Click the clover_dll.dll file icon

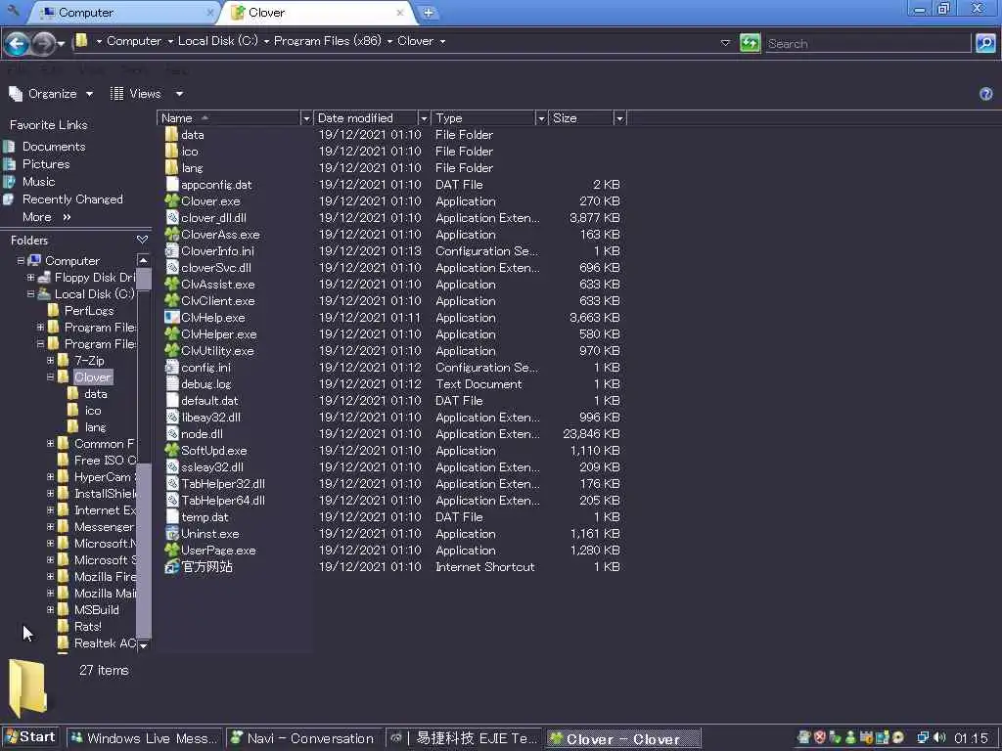pyautogui.click(x=172, y=218)
